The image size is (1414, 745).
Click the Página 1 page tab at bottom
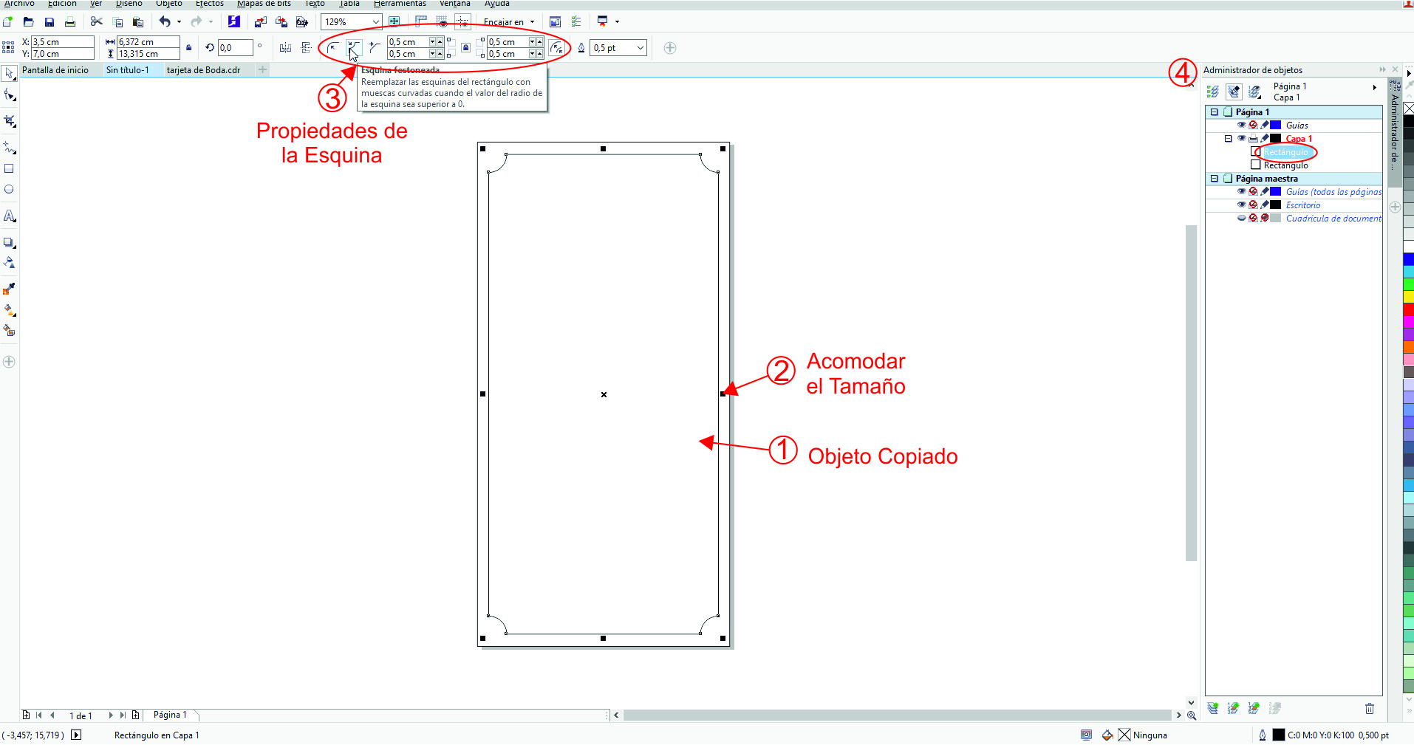coord(170,715)
